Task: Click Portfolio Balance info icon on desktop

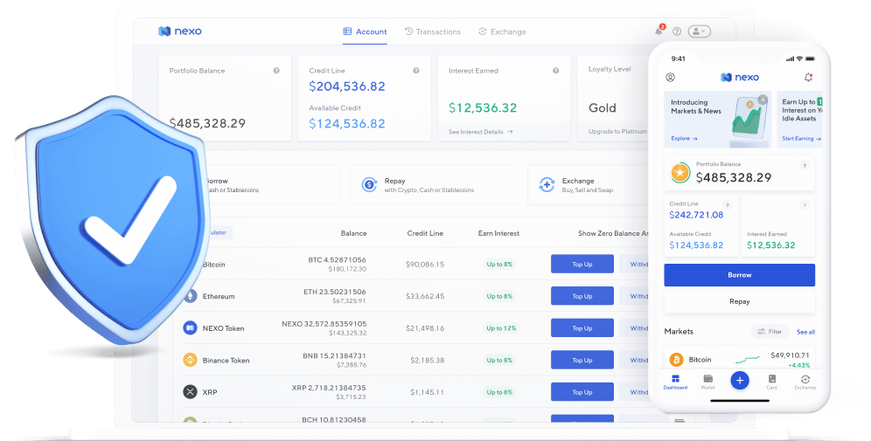Action: (276, 71)
